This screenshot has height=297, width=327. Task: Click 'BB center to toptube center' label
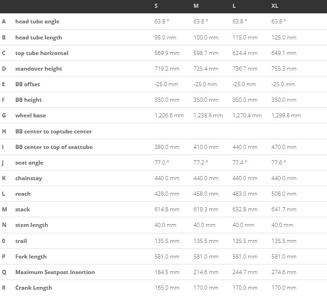click(53, 132)
